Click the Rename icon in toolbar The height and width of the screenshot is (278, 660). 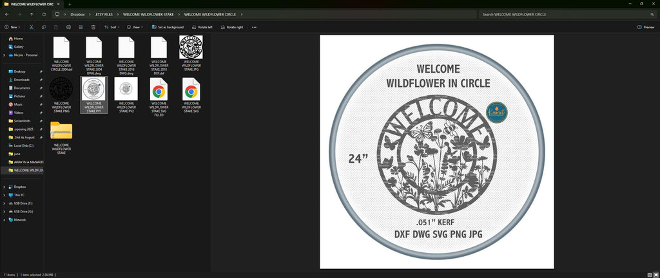click(x=68, y=27)
